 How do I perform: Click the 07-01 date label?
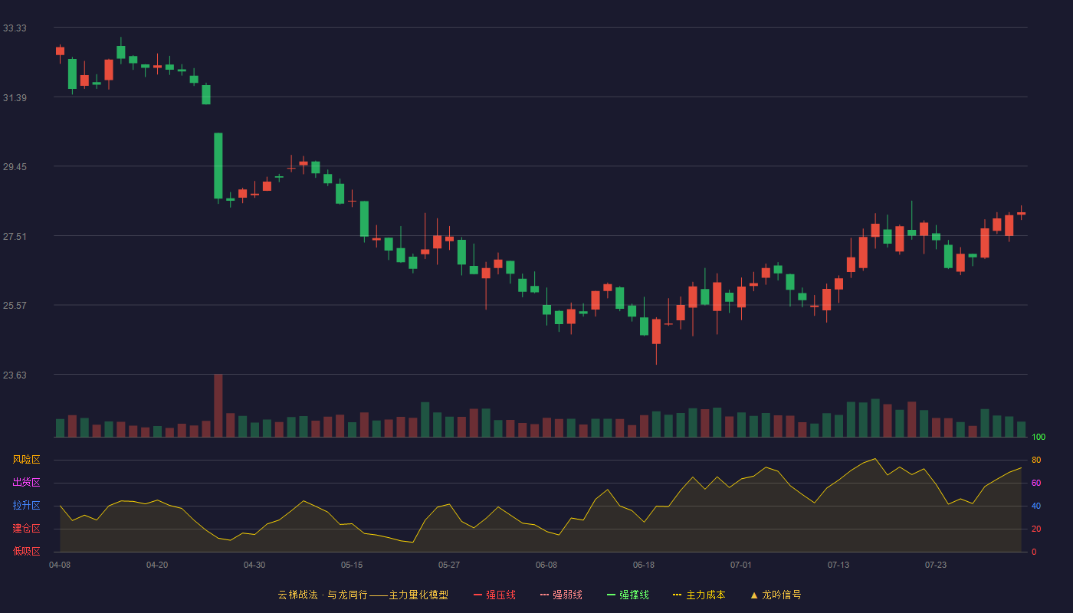(741, 565)
